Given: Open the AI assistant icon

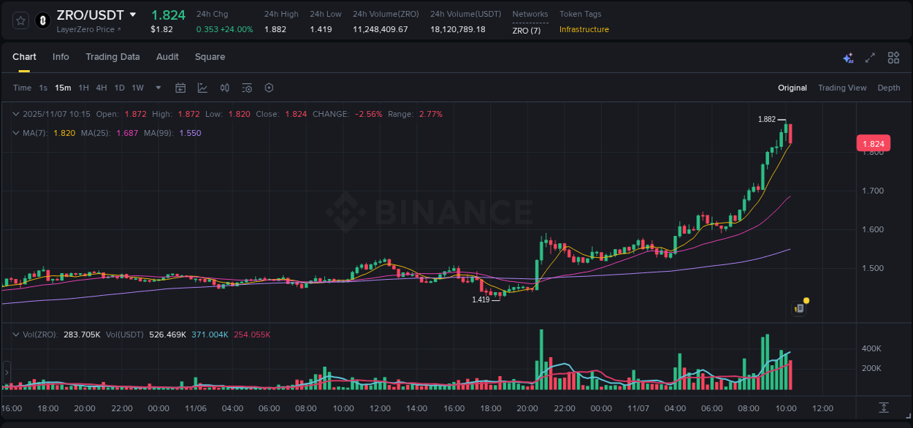Looking at the screenshot, I should coord(848,58).
